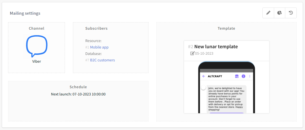Open the Mobile app resource link
Viewport: 305px width, 130px height.
pos(99,47)
